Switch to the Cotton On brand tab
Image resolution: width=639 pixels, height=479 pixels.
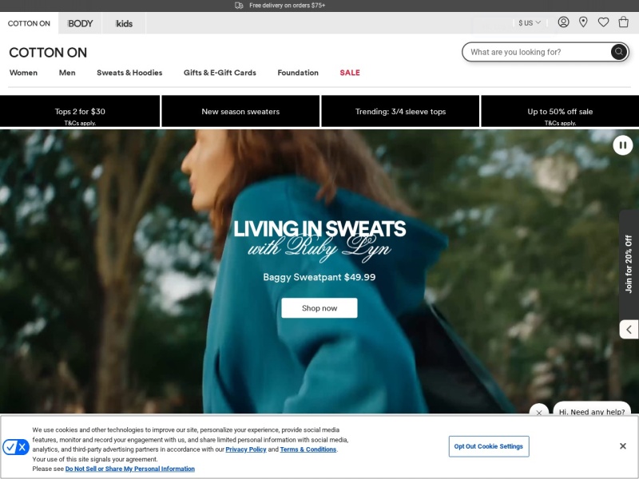pos(29,23)
